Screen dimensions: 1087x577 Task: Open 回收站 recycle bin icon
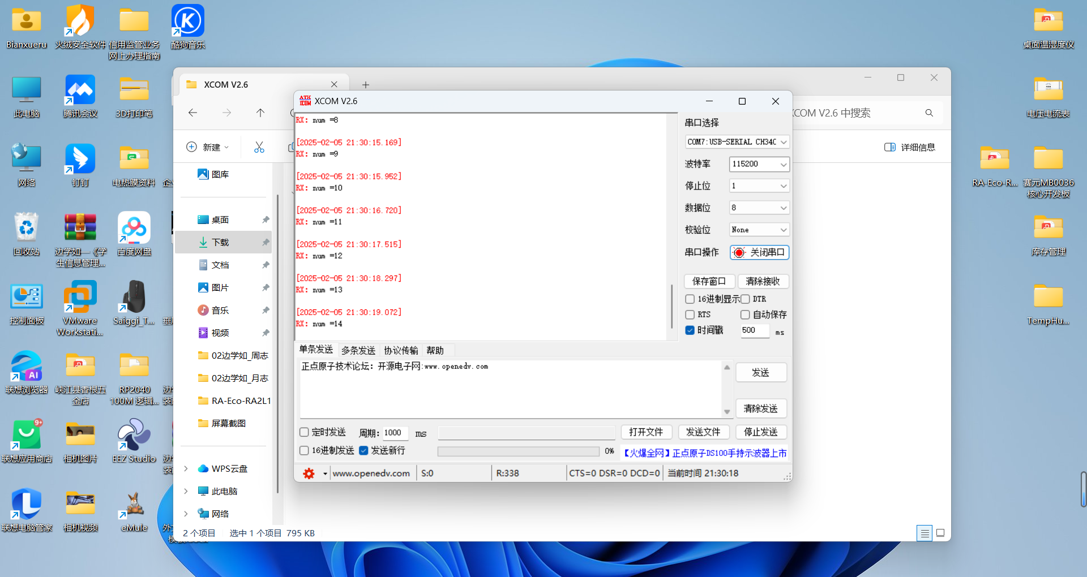(x=27, y=234)
